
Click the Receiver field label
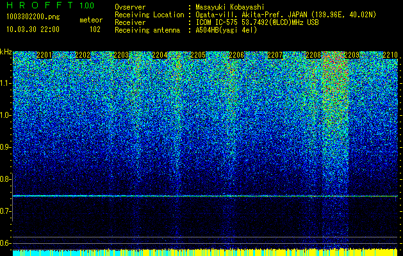pyautogui.click(x=130, y=22)
